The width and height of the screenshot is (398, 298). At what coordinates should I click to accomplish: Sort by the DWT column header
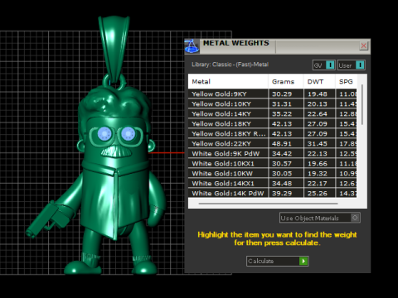[319, 82]
